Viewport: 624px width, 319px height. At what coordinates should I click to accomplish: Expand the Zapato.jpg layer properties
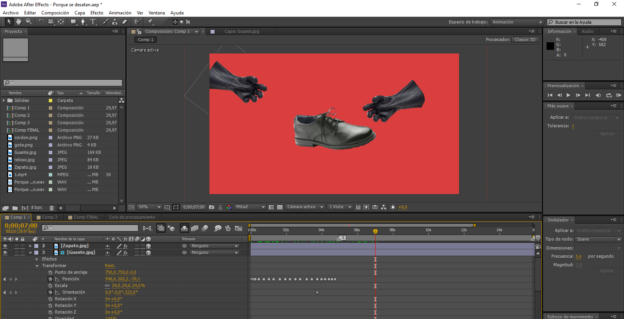click(x=30, y=246)
